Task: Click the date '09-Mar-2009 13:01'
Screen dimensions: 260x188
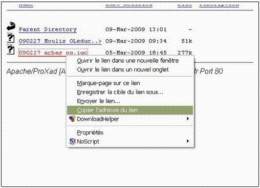Action: coord(136,30)
